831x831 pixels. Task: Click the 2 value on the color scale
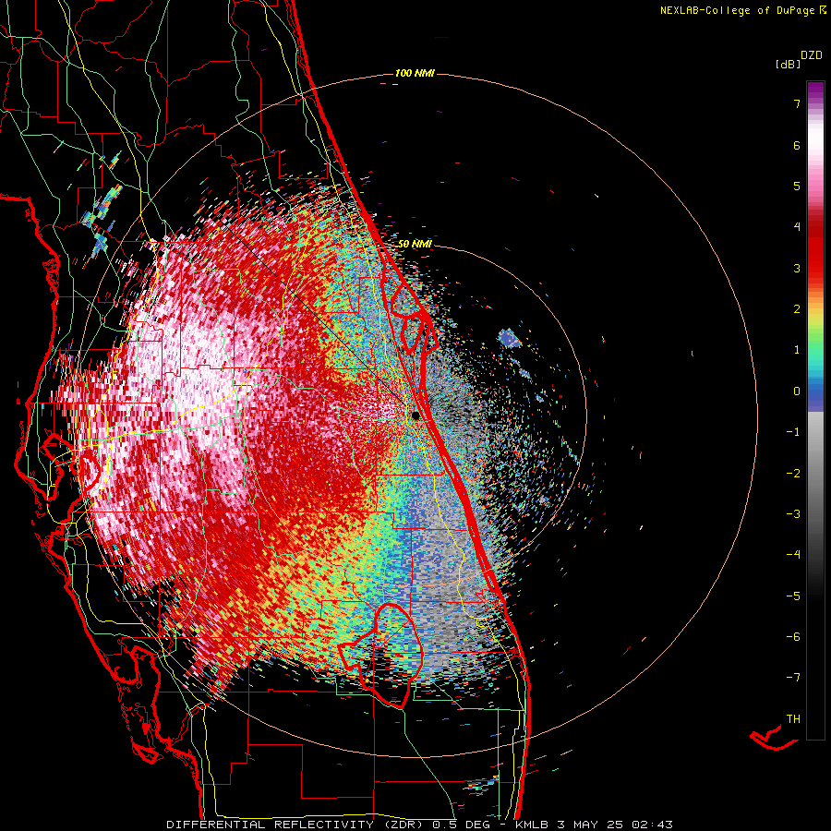797,309
